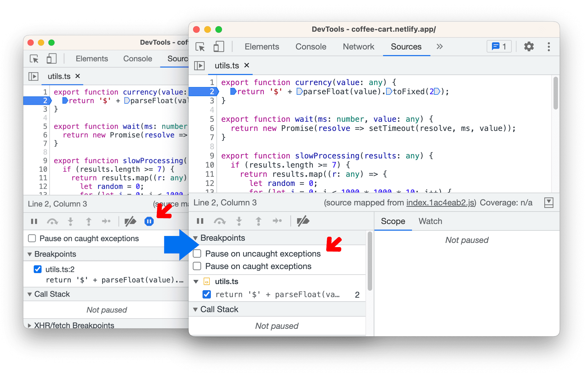Click the pause/resume debugger icon
This screenshot has height=378, width=585.
pos(199,221)
